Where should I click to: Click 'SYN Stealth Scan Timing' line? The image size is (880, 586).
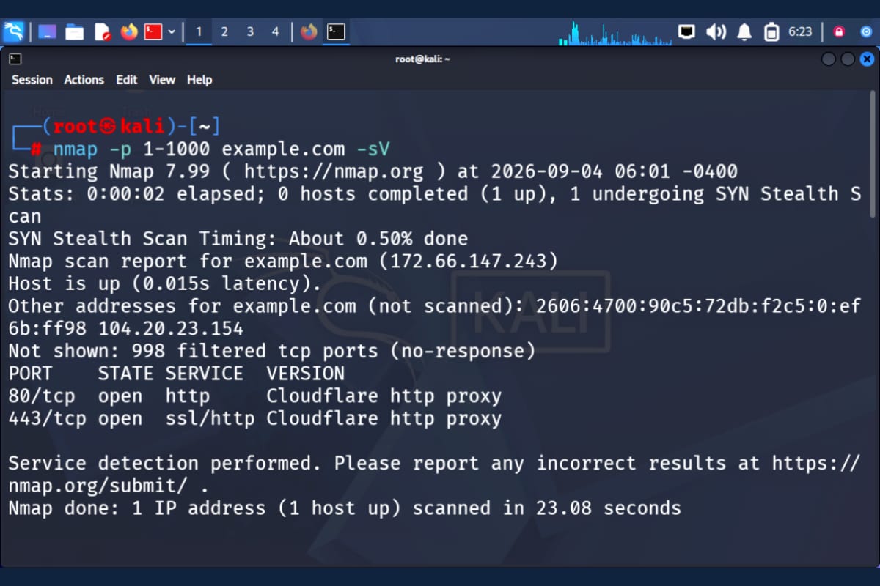tap(238, 239)
